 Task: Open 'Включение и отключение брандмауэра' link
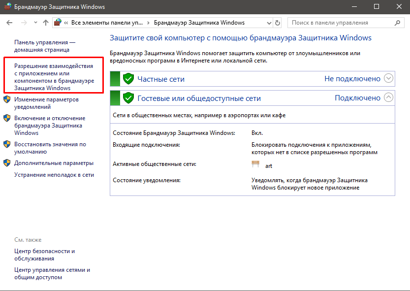pyautogui.click(x=50, y=126)
